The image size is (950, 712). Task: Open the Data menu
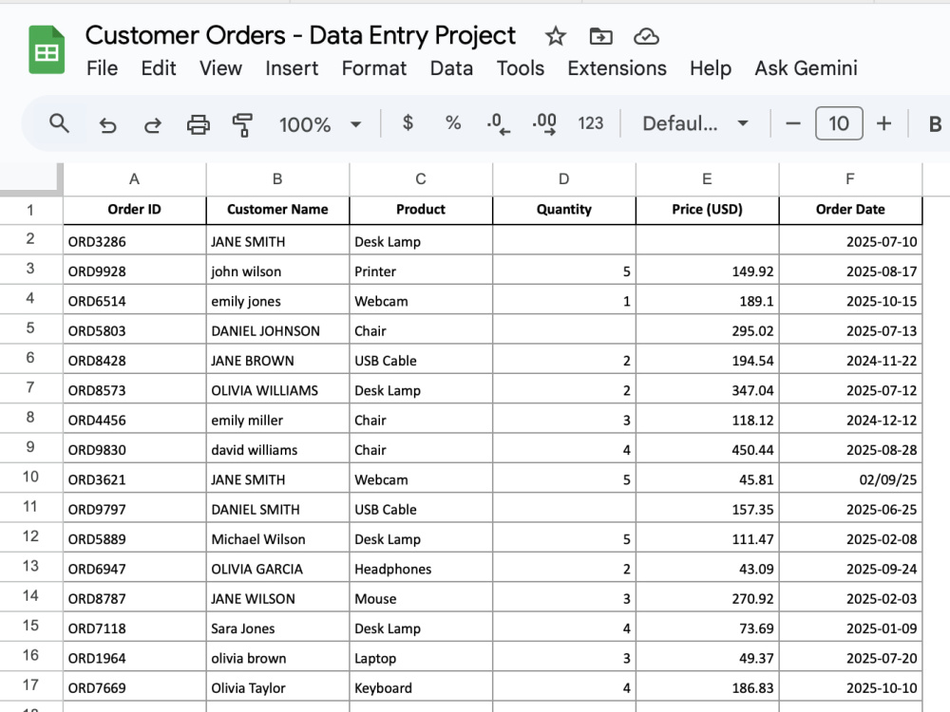(451, 68)
